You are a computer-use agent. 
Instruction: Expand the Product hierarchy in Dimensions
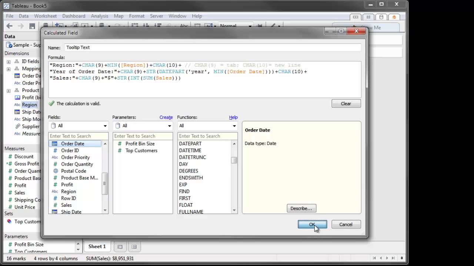tap(9, 91)
